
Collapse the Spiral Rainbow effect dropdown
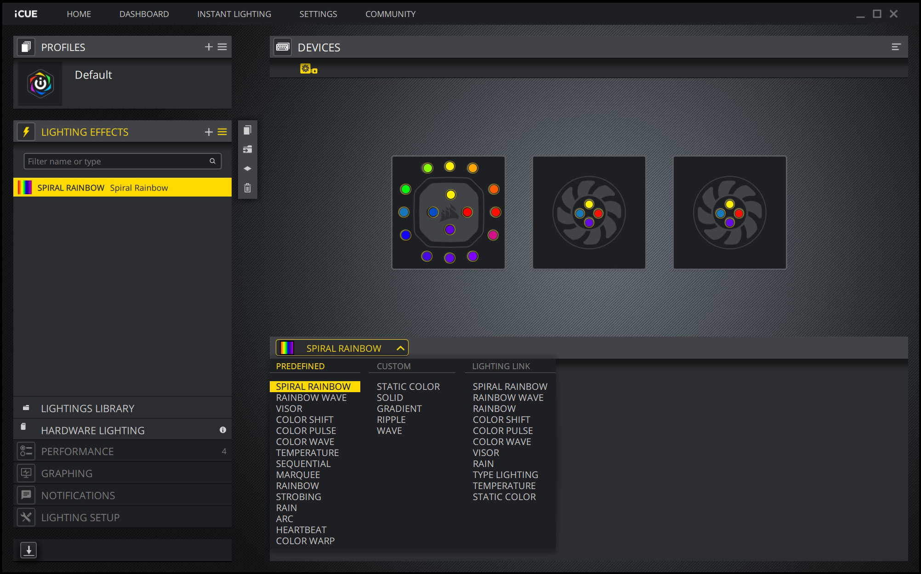(x=400, y=348)
